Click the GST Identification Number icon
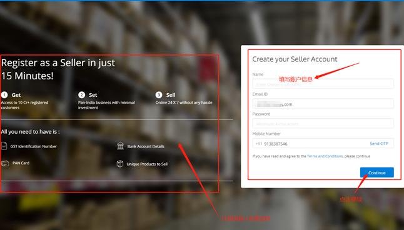 point(4,146)
